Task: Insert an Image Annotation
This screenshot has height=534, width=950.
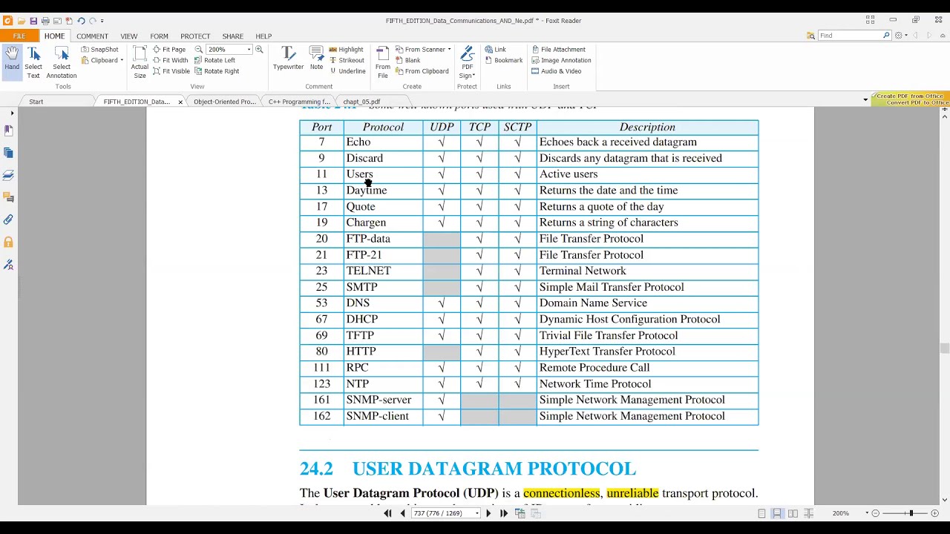Action: (561, 60)
